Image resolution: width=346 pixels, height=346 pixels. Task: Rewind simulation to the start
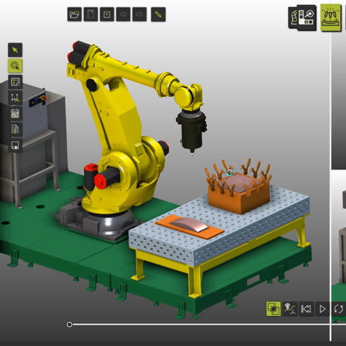pos(306,309)
